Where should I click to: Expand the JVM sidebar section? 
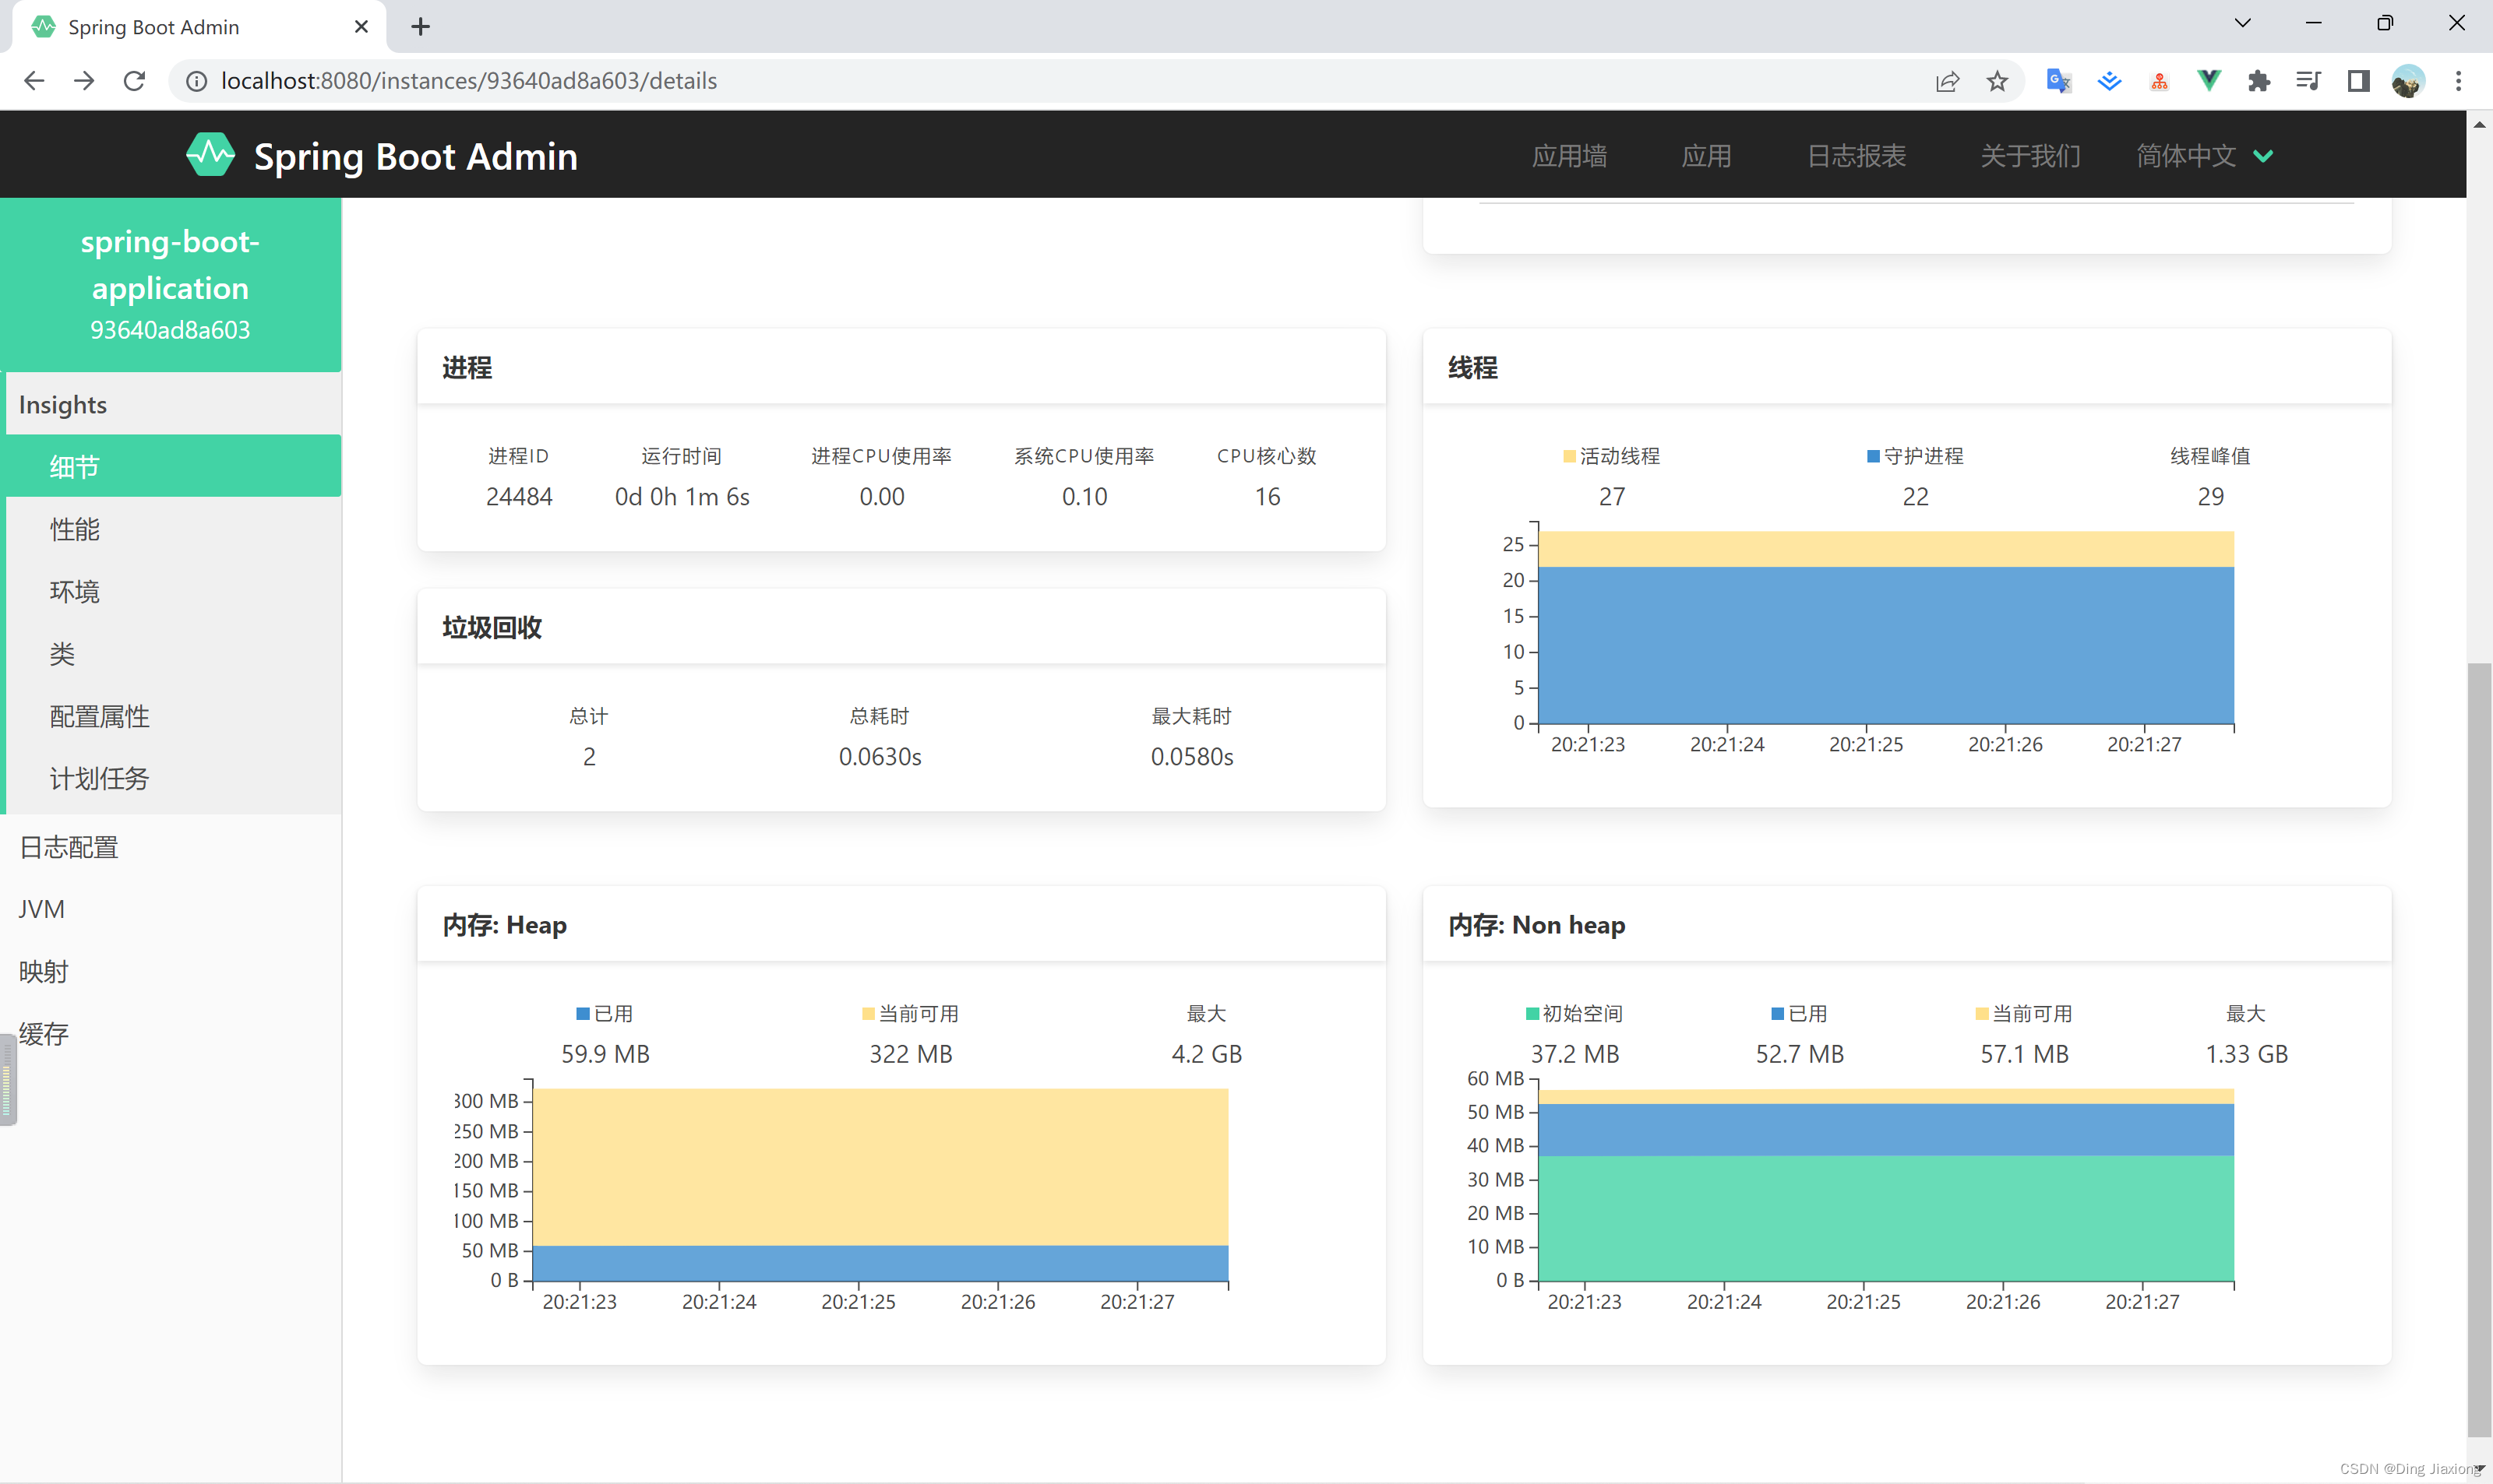click(170, 909)
